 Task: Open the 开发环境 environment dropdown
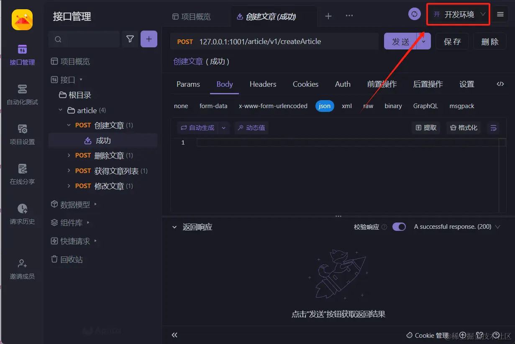tap(459, 15)
